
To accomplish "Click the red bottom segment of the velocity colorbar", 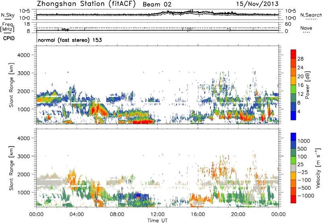I will click(x=293, y=199).
